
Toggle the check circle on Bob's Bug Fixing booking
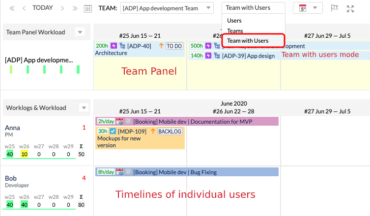click(128, 172)
